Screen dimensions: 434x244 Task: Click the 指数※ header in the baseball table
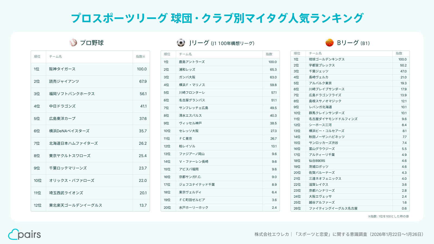141,57
